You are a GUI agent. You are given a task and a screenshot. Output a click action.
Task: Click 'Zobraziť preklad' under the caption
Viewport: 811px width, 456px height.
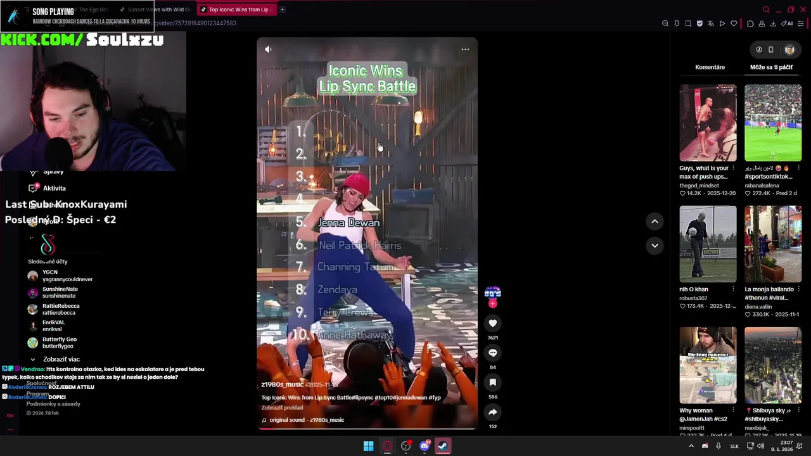tap(282, 408)
